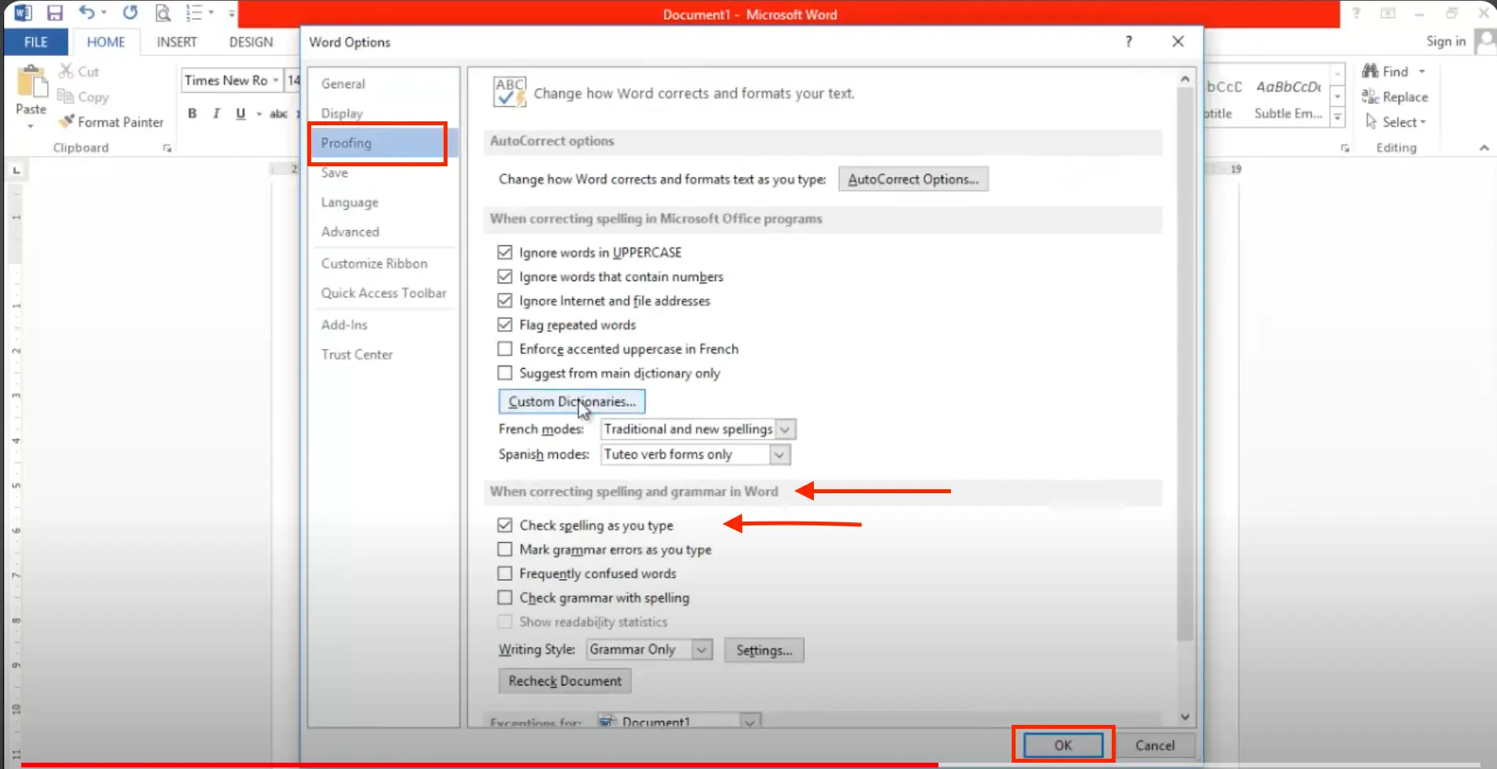Click the strikethrough abc button
1497x769 pixels.
pyautogui.click(x=278, y=113)
